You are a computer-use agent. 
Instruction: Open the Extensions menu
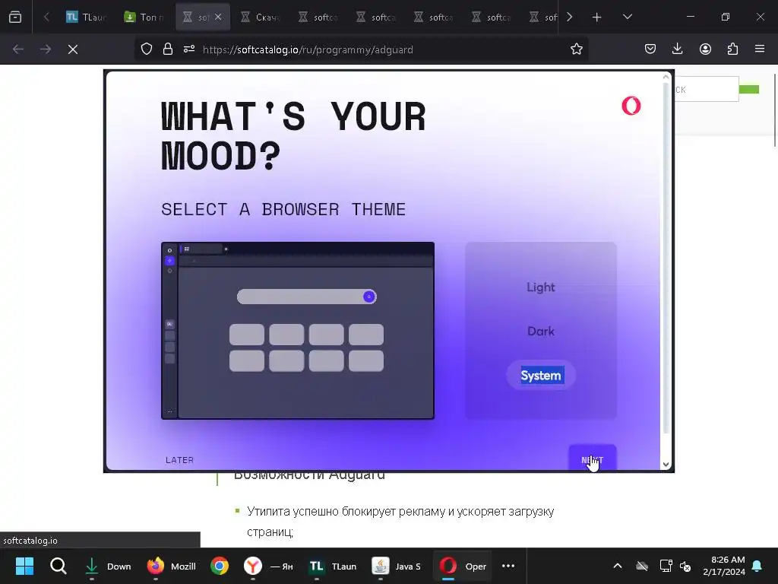point(732,49)
